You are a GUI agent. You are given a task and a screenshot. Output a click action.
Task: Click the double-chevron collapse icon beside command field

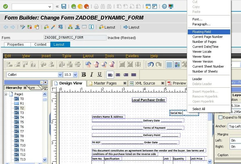[x=57, y=6]
